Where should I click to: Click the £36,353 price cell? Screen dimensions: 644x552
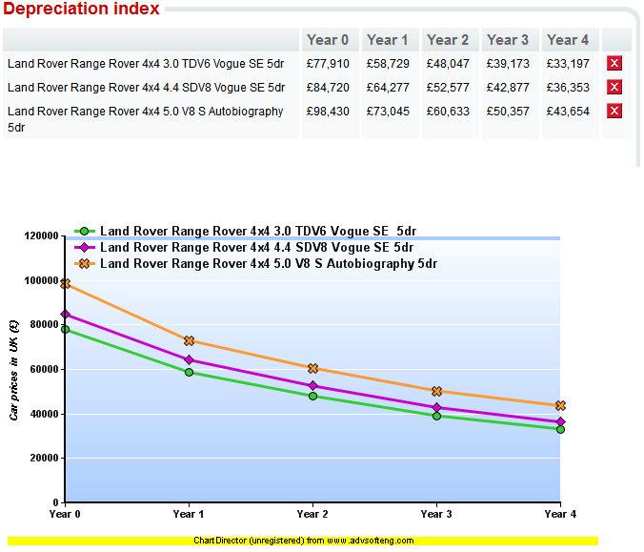tap(568, 88)
